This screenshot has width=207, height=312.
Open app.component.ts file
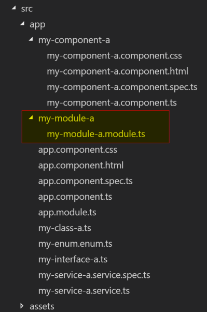coord(75,197)
